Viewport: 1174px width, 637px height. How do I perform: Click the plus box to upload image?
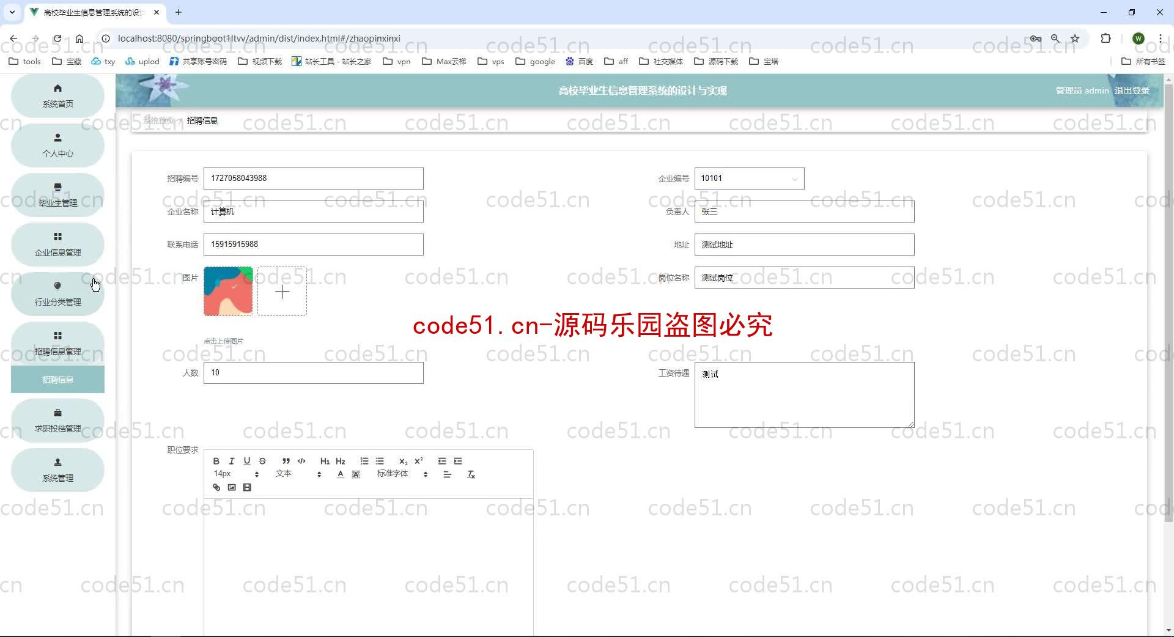[282, 291]
